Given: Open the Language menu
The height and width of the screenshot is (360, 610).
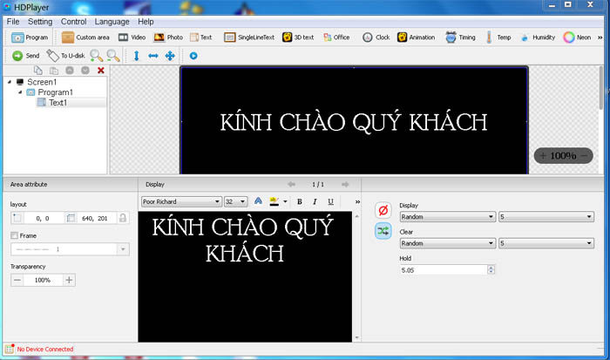Looking at the screenshot, I should [x=112, y=21].
